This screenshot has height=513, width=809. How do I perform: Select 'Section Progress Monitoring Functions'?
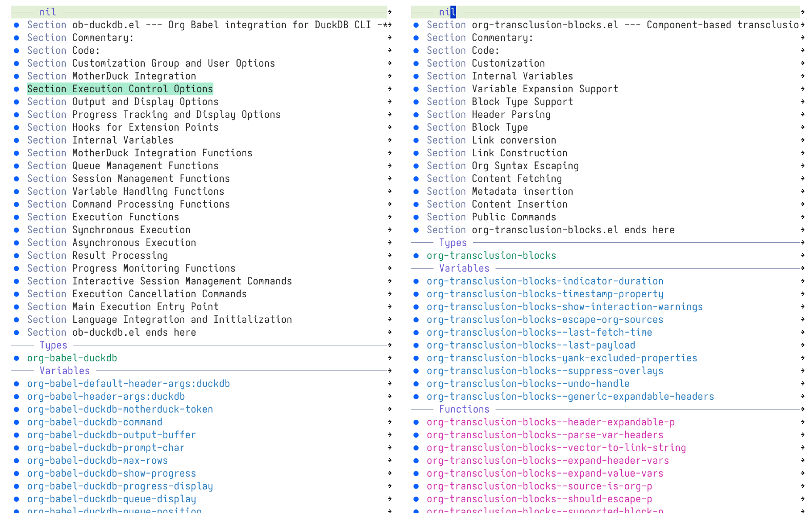point(131,268)
